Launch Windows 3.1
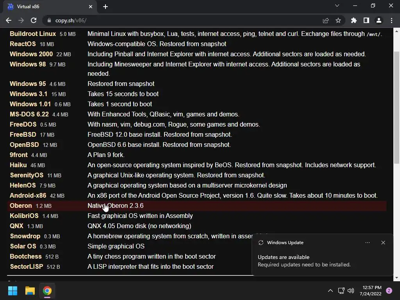 [28, 94]
